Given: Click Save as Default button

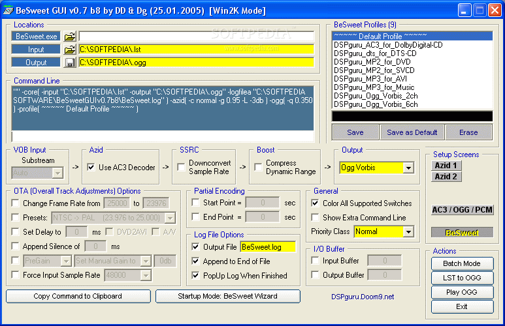Looking at the screenshot, I should pos(412,132).
